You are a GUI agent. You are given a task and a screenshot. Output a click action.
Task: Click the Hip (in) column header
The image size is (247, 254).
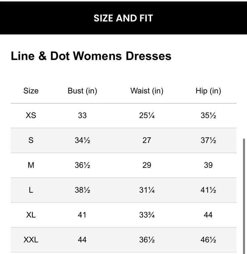pos(208,91)
